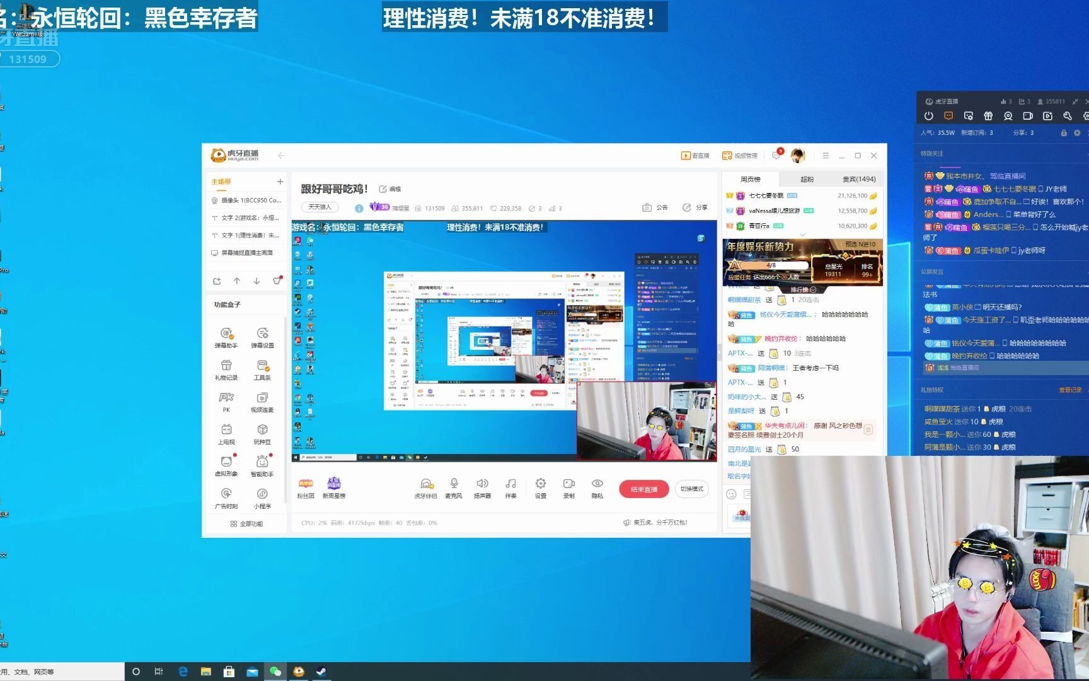1089x681 pixels.
Task: Open wrench tool in overlay panel
Action: 1067,116
